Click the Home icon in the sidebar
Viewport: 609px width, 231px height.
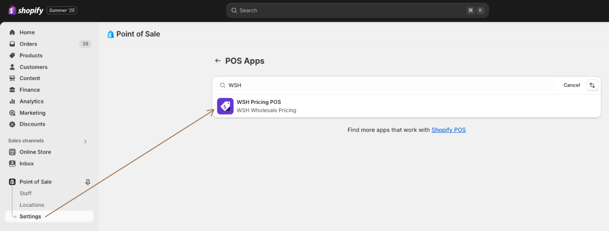tap(13, 33)
